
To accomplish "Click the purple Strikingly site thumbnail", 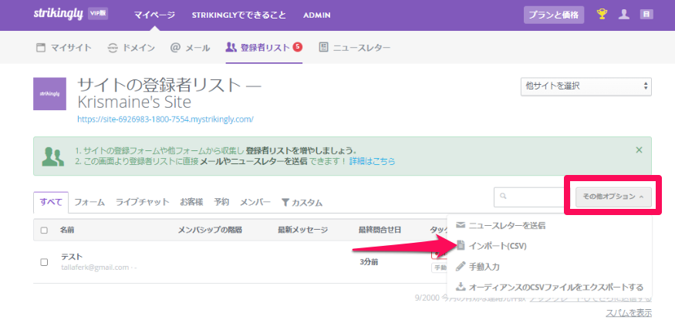I will click(x=49, y=94).
